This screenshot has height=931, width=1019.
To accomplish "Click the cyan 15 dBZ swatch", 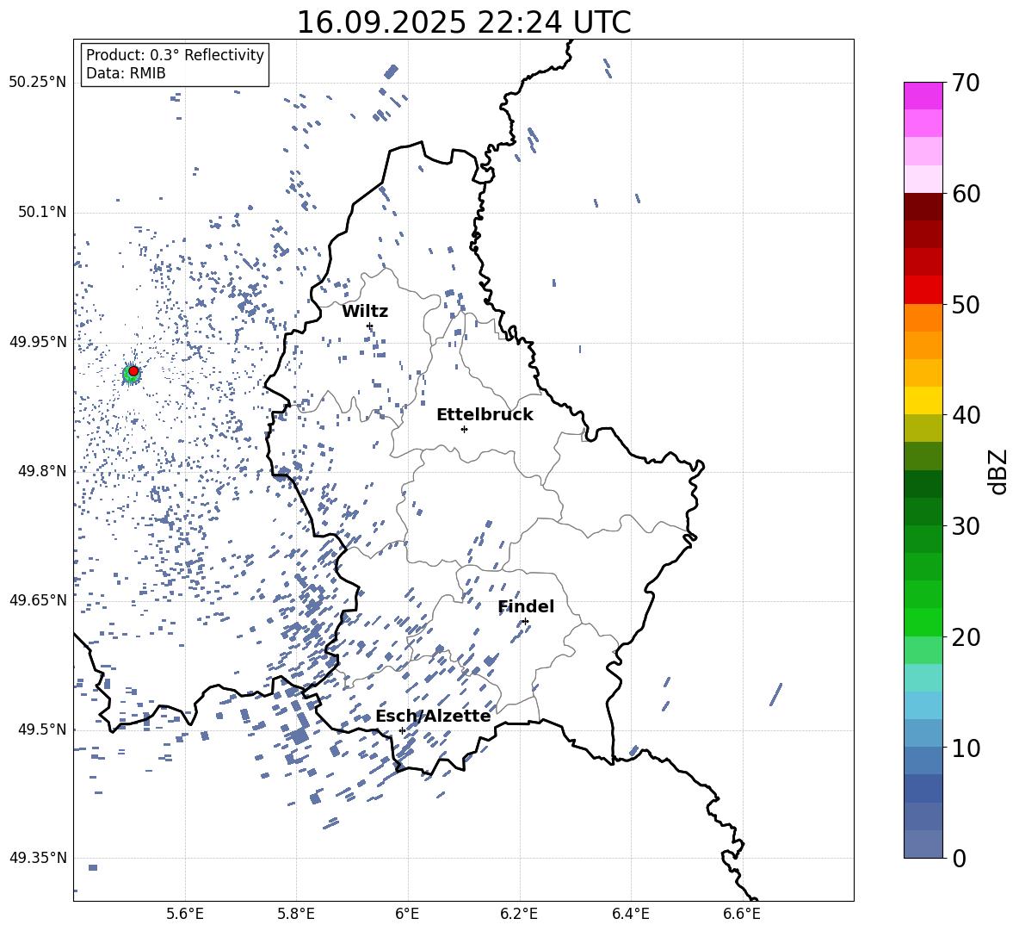I will tap(923, 678).
